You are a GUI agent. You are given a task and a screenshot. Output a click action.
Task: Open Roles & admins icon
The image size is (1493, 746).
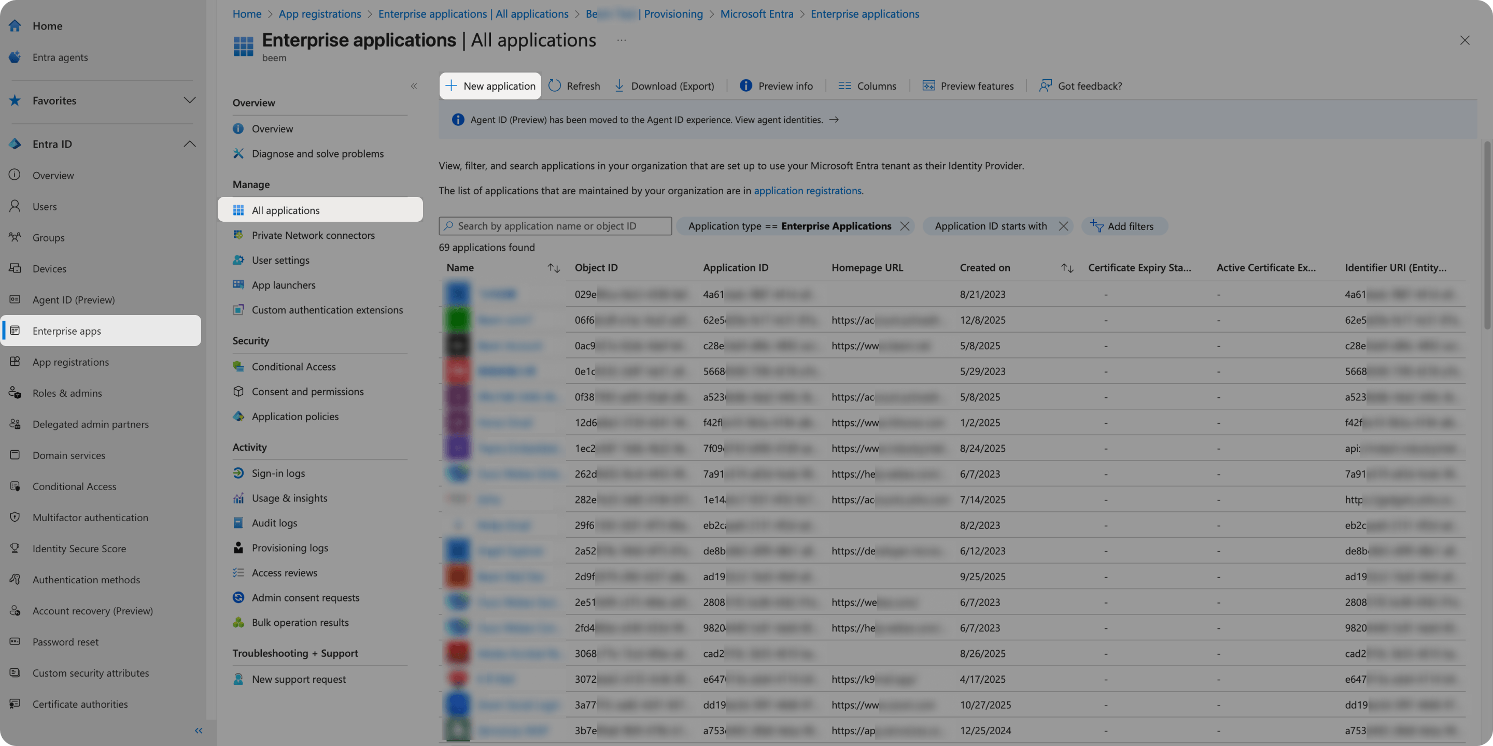15,393
